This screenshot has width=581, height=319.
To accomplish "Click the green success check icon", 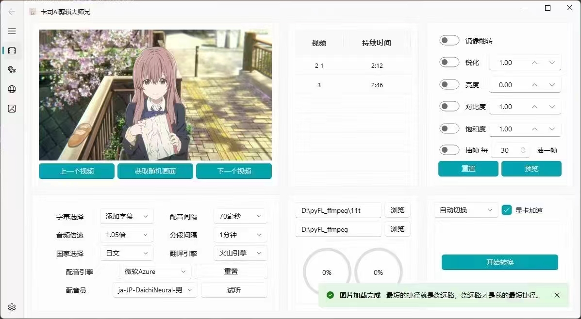I will (x=330, y=295).
